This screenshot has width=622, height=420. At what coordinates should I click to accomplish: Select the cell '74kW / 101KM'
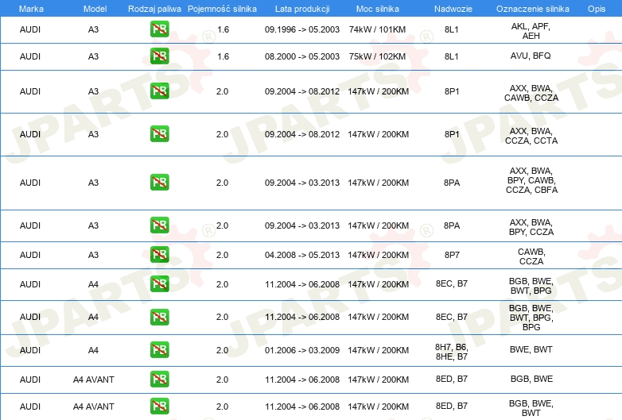377,29
